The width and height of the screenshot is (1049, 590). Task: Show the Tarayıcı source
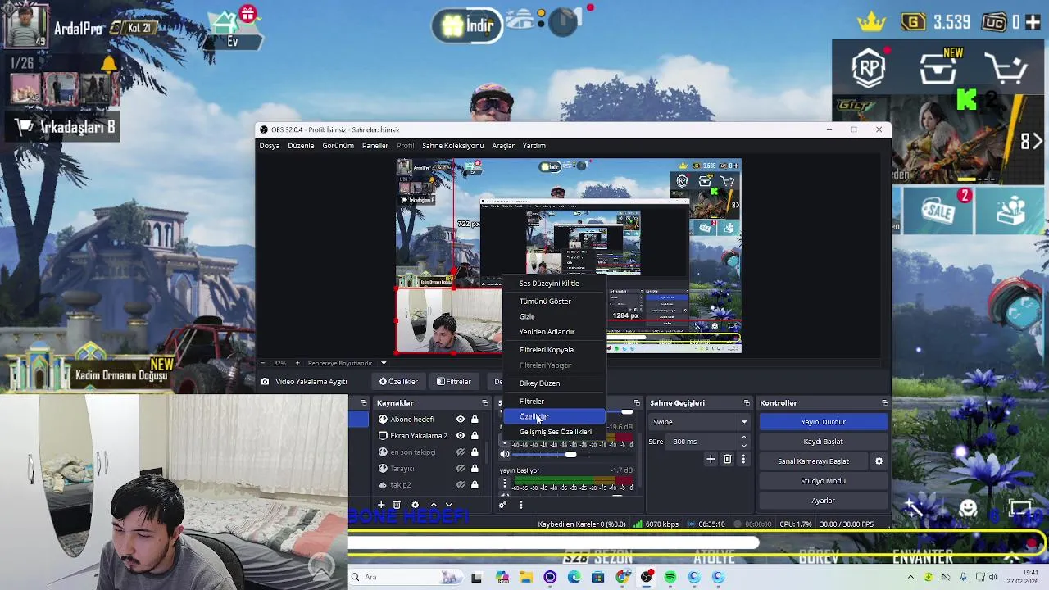[x=461, y=469]
